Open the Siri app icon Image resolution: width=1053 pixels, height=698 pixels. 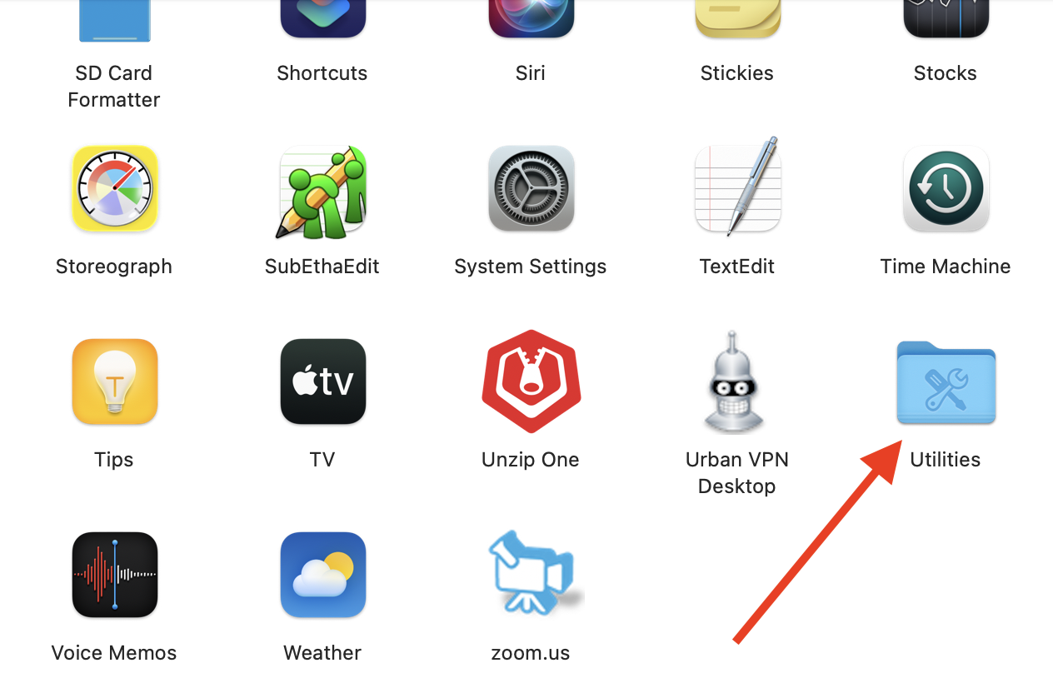coord(531,18)
